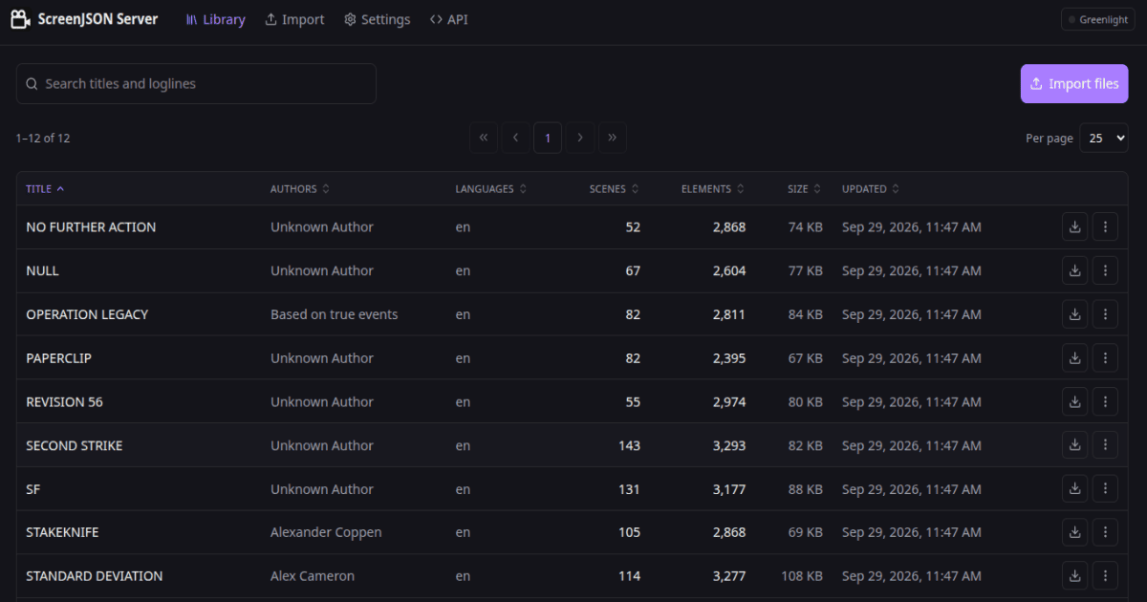Open the API navigation item
Screen dimensions: 1147x602
(x=448, y=19)
